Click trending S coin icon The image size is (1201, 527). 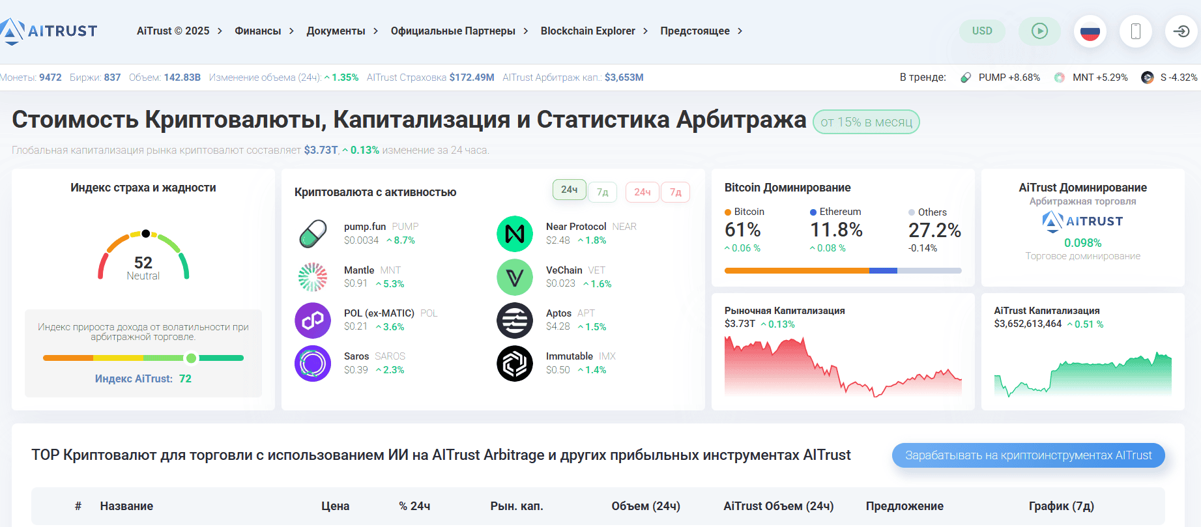(x=1148, y=78)
